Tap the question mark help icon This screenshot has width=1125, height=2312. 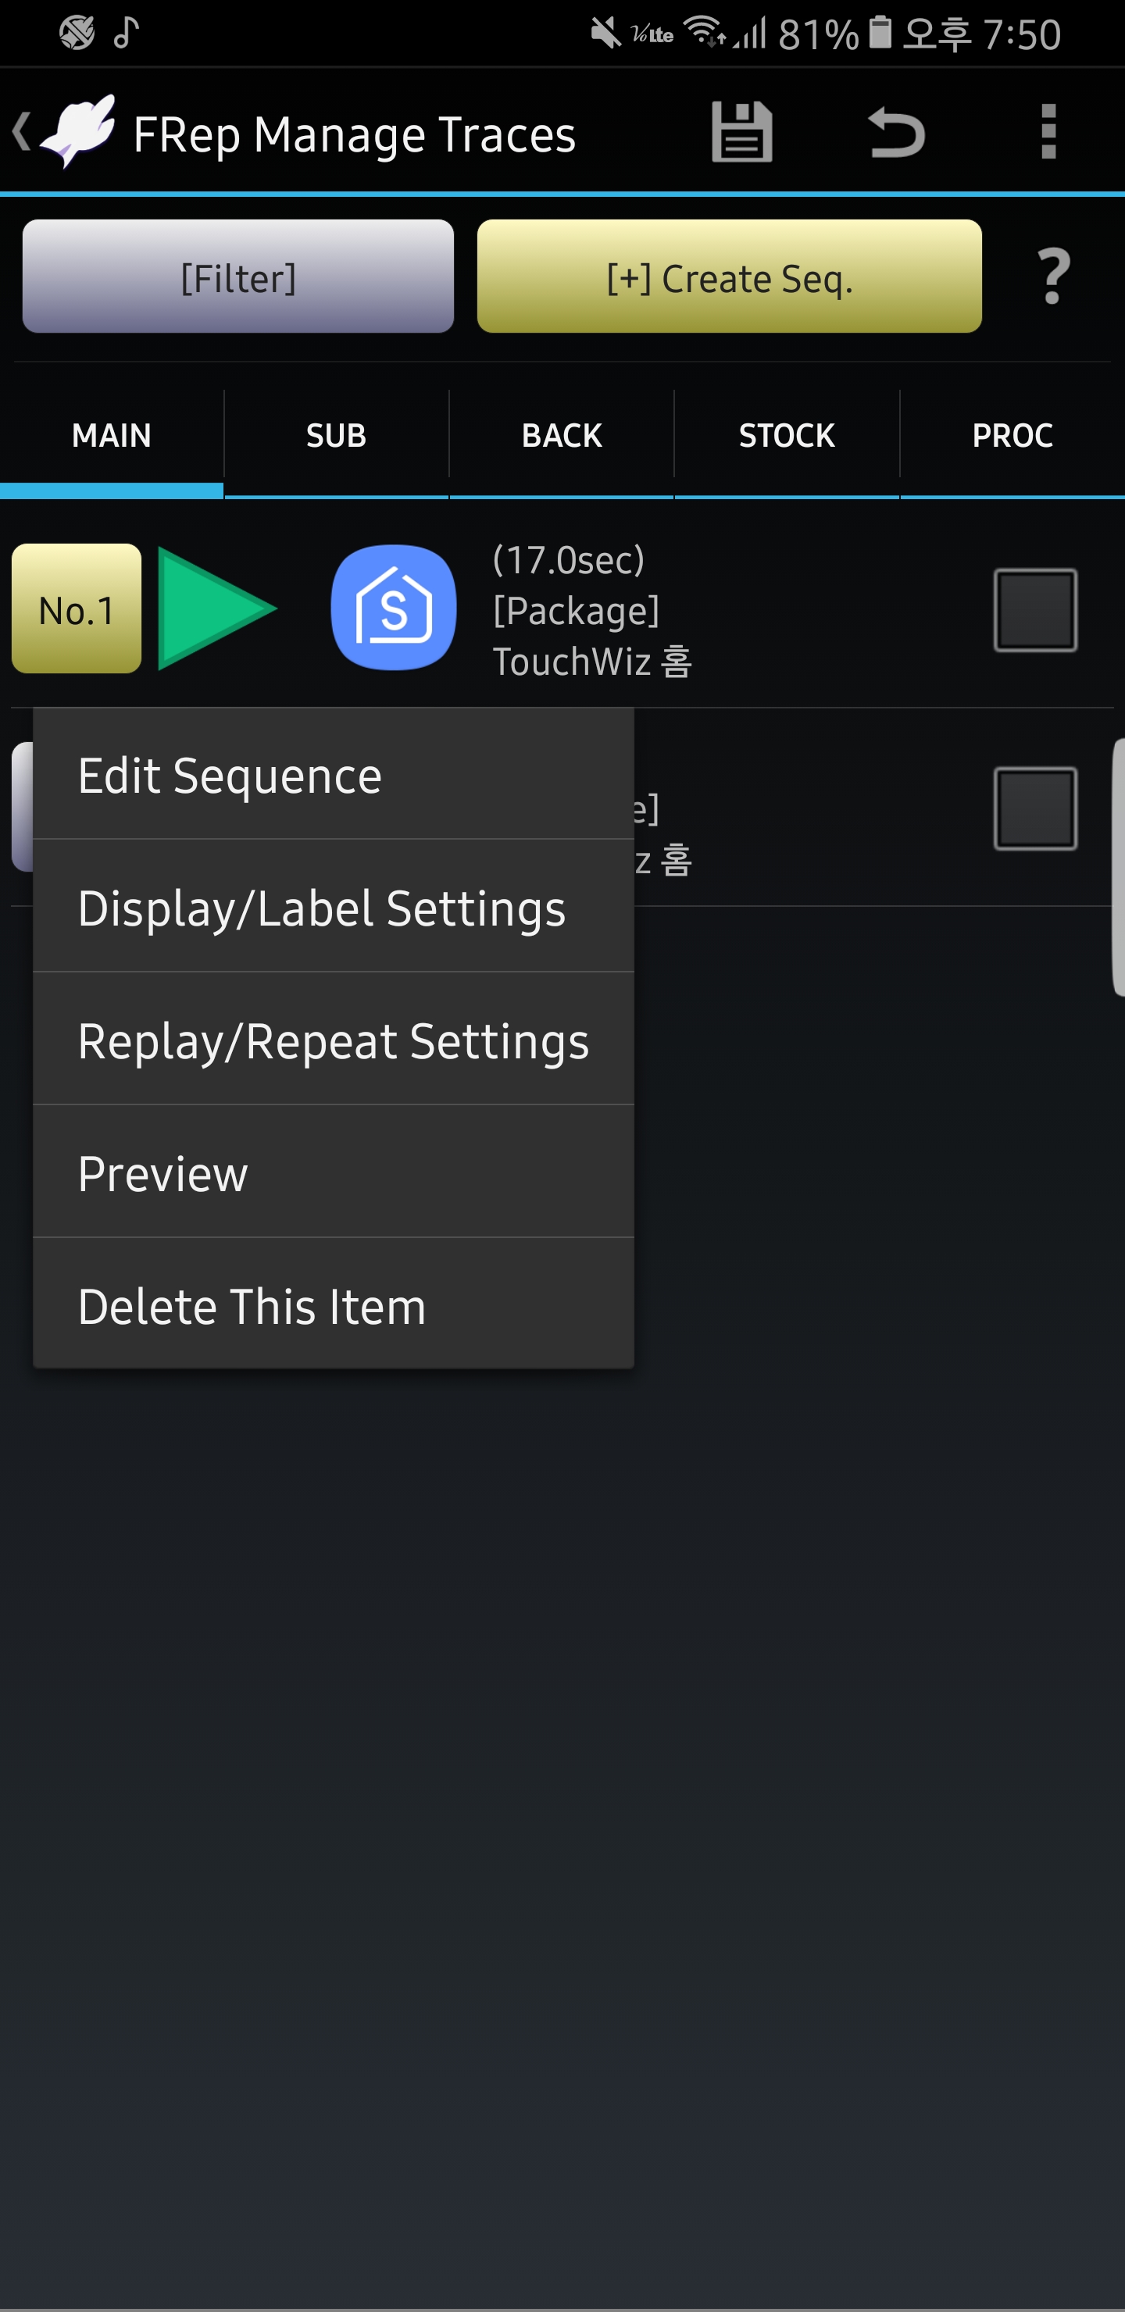click(x=1053, y=277)
